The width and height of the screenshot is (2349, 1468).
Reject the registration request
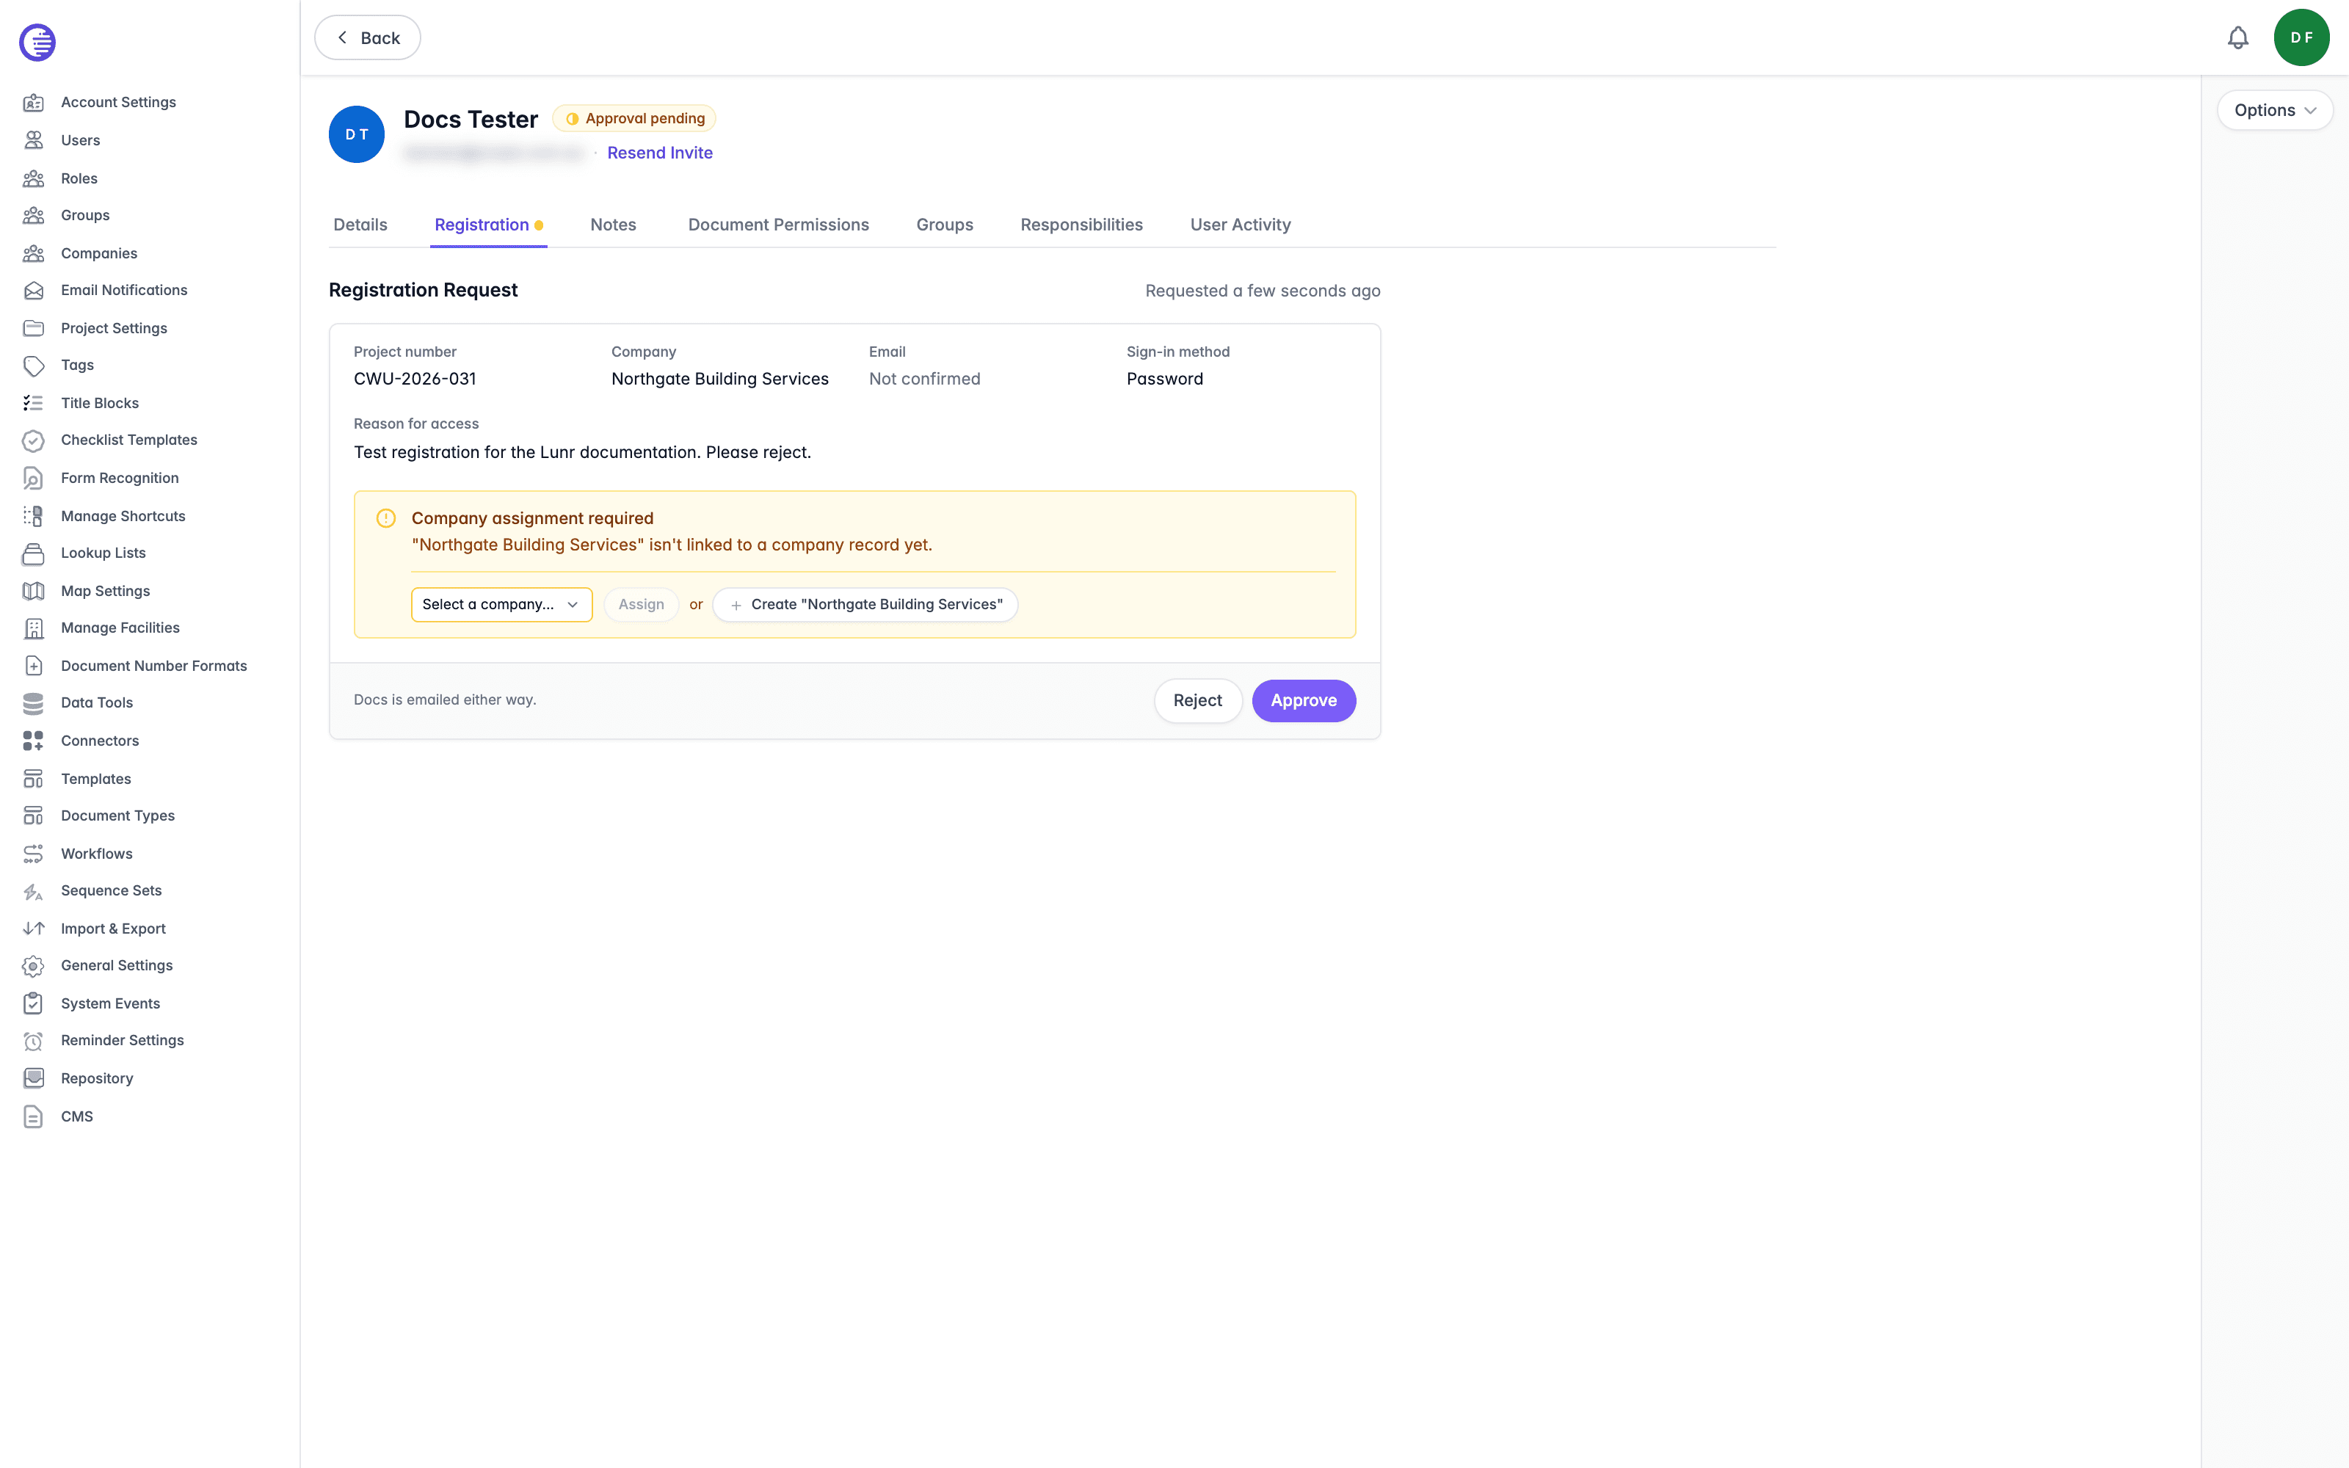[1197, 700]
